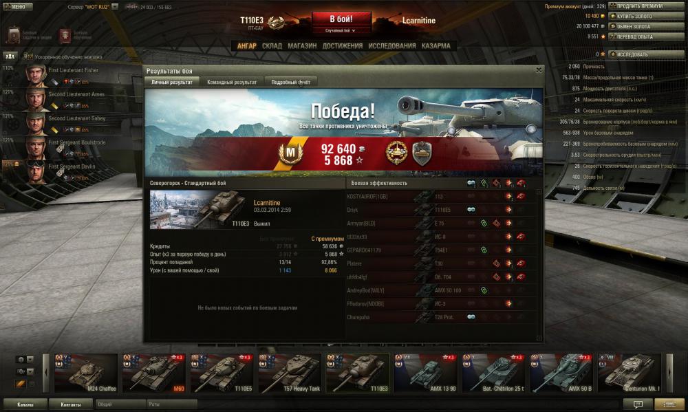The width and height of the screenshot is (688, 412).
Task: Toggle the crew panel button
Action: [x=10, y=56]
